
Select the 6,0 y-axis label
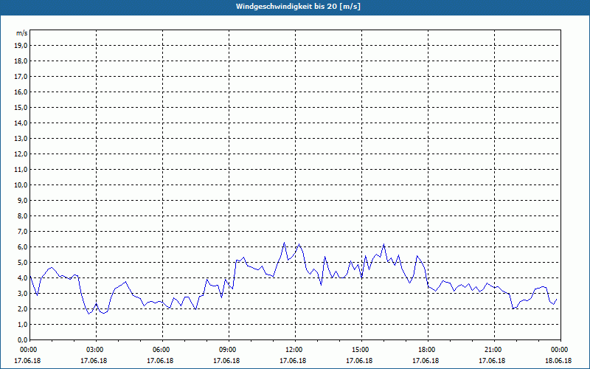(22, 247)
